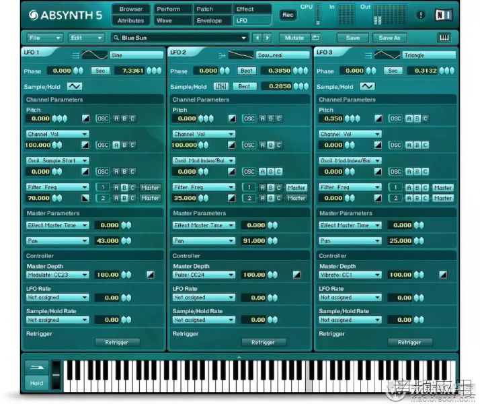480x404 pixels.
Task: Switch to the Envelope tab
Action: pos(212,21)
